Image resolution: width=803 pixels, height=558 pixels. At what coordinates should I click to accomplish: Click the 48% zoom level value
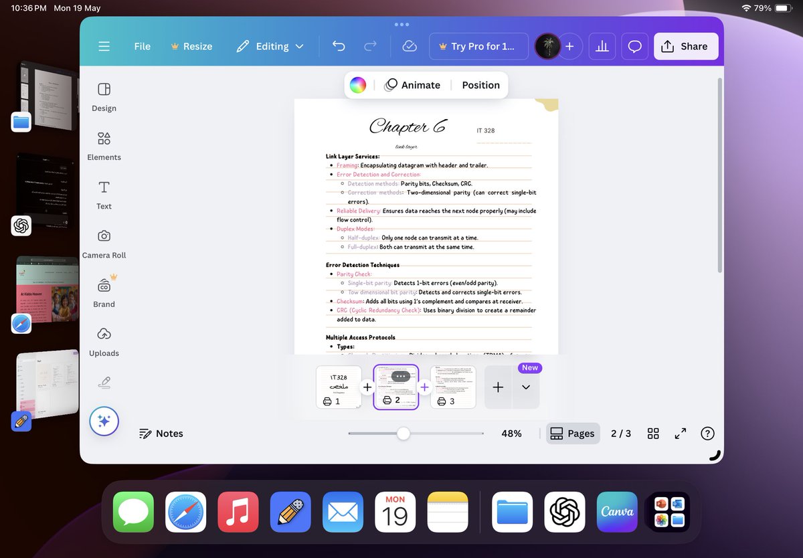pos(511,434)
